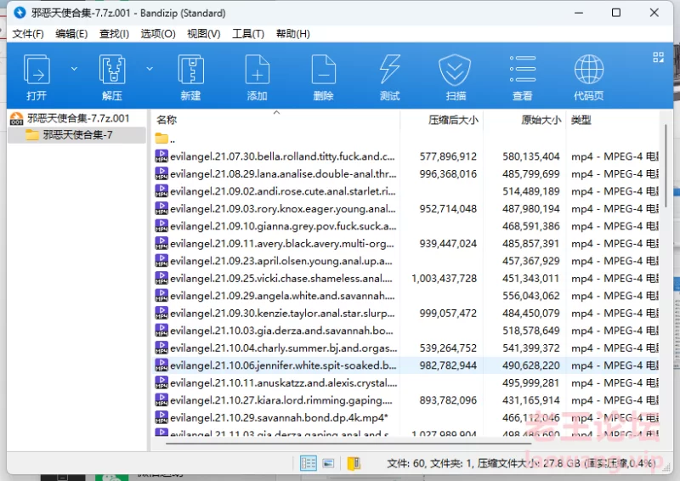The height and width of the screenshot is (481, 680).
Task: Select the file with compressed size 999,057,472
Action: pyautogui.click(x=406, y=313)
